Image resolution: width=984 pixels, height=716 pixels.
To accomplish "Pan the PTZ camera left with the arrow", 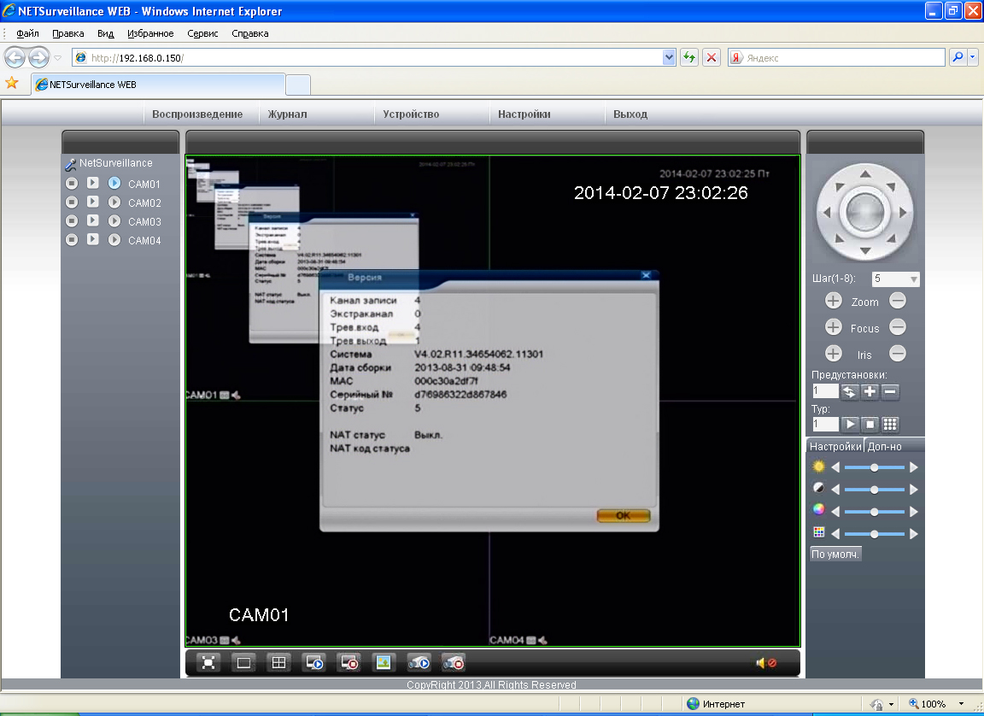I will (827, 213).
